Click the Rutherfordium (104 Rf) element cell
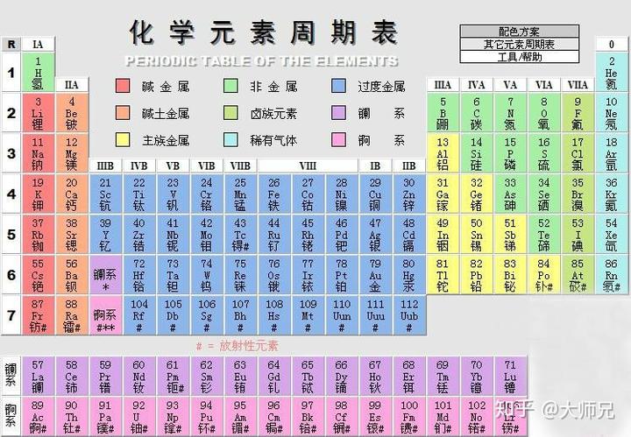This screenshot has width=631, height=437. pos(139,315)
